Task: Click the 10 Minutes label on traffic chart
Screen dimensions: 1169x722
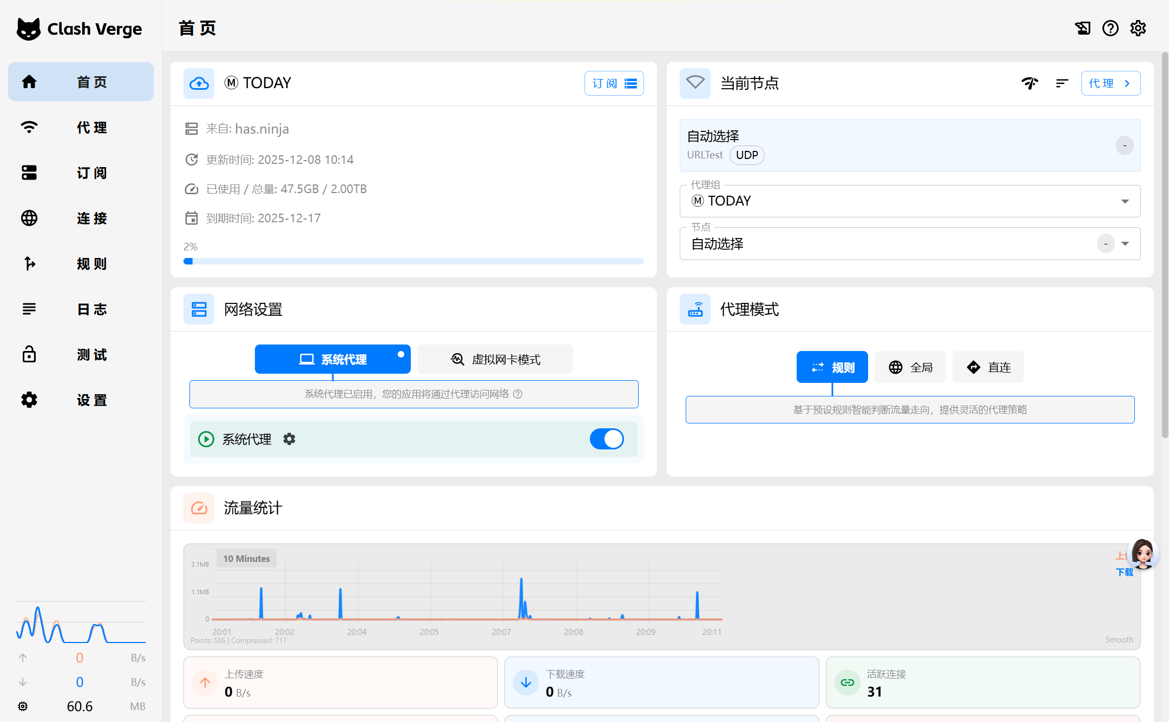Action: [x=246, y=559]
